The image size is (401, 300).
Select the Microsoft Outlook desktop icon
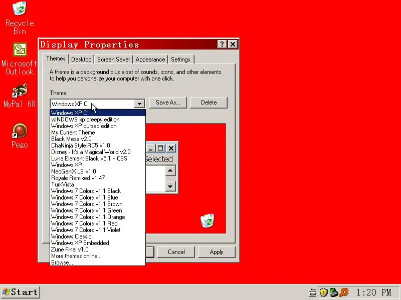(x=20, y=59)
